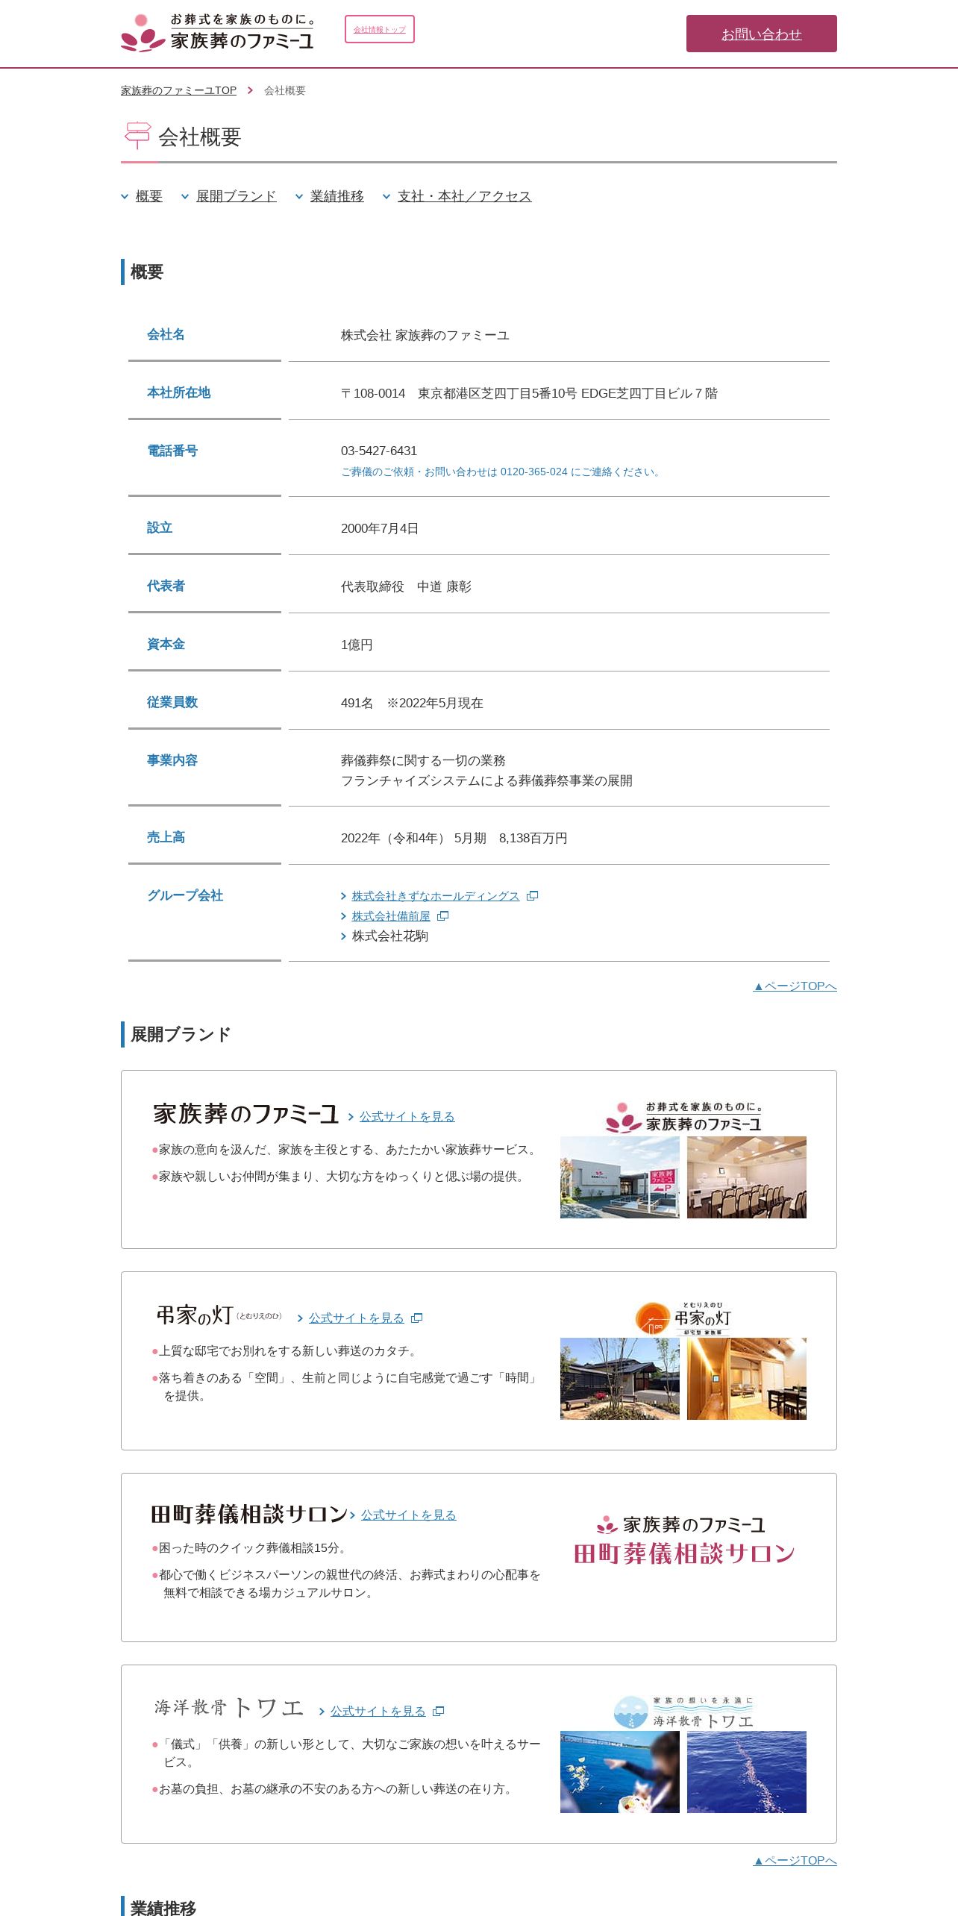Jump to the 業績推移 anchor link
This screenshot has height=1916, width=958.
click(x=336, y=196)
